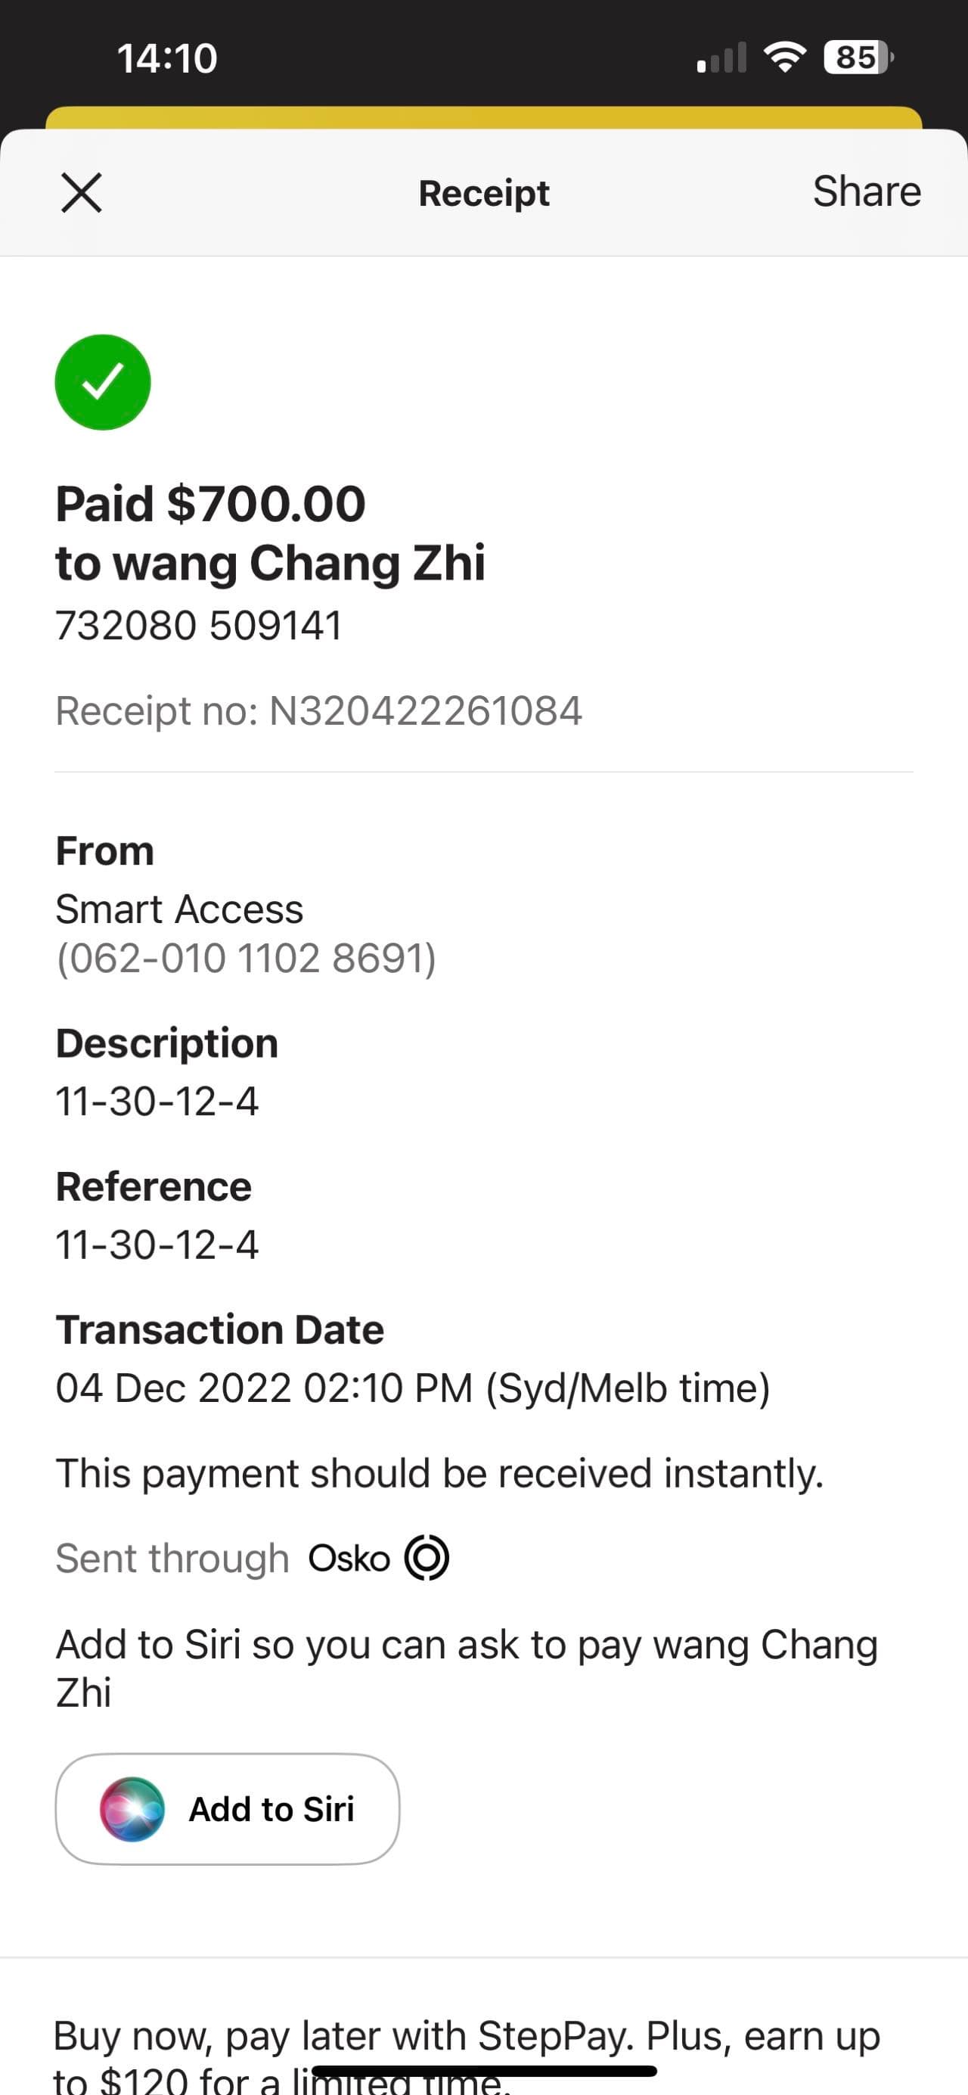Tap the battery level indicator
Image resolution: width=968 pixels, height=2095 pixels.
tap(858, 58)
